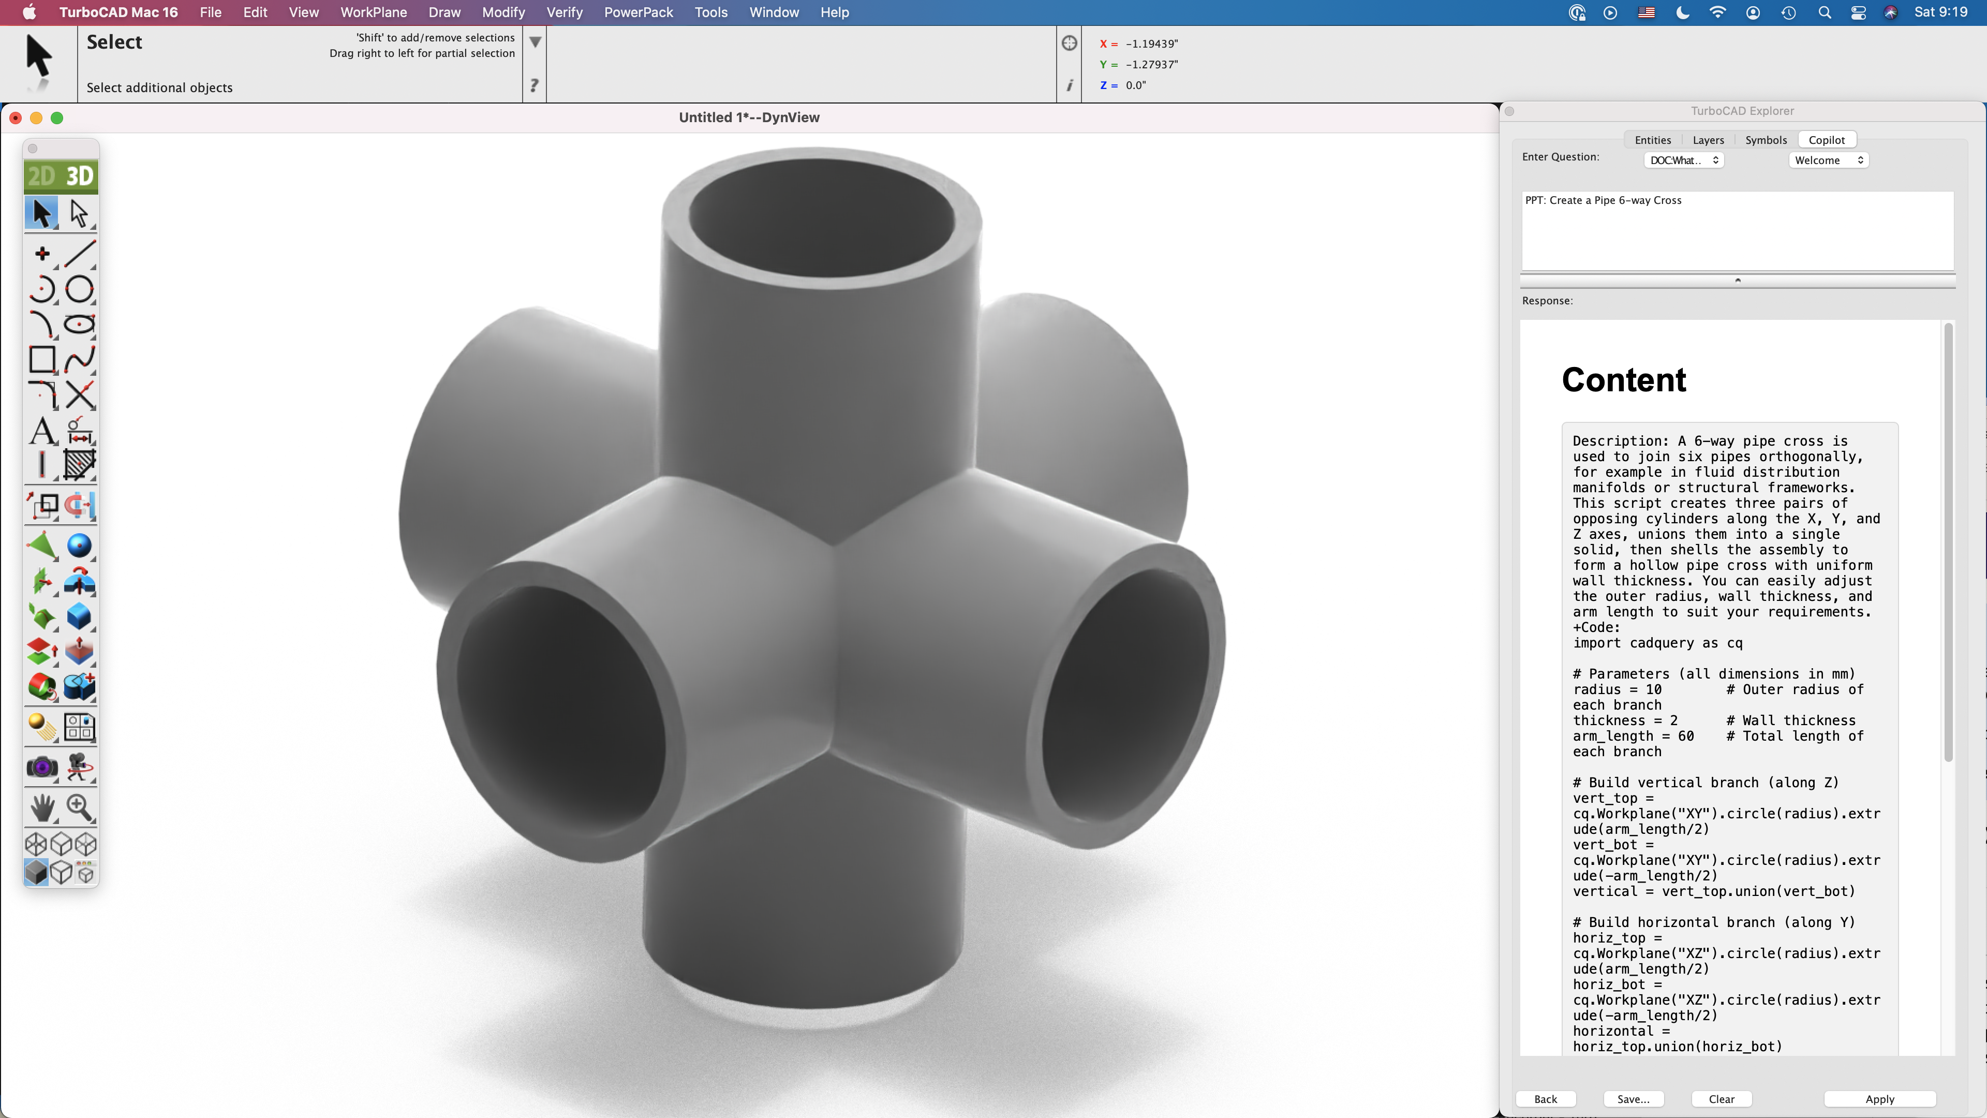Click the Apply button

pyautogui.click(x=1879, y=1099)
